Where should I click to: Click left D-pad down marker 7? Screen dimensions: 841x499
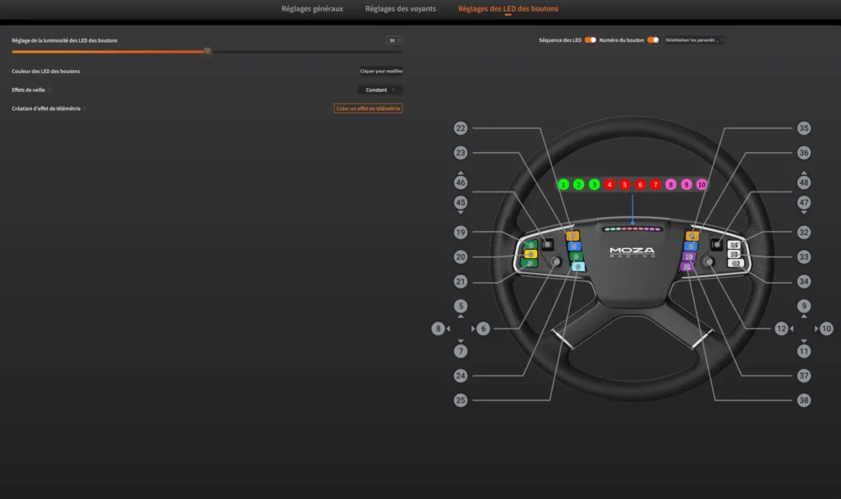461,351
